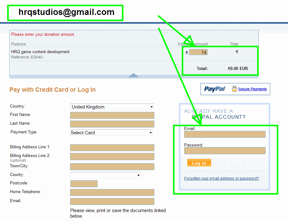Expand the County dropdown
The width and height of the screenshot is (288, 222).
click(105, 175)
